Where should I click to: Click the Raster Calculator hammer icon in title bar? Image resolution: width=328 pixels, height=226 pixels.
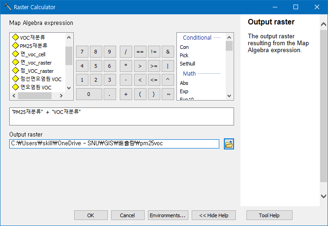pos(7,7)
